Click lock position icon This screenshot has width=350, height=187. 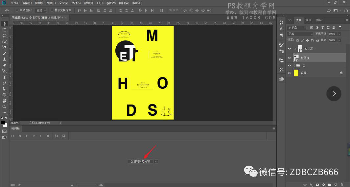(307, 40)
